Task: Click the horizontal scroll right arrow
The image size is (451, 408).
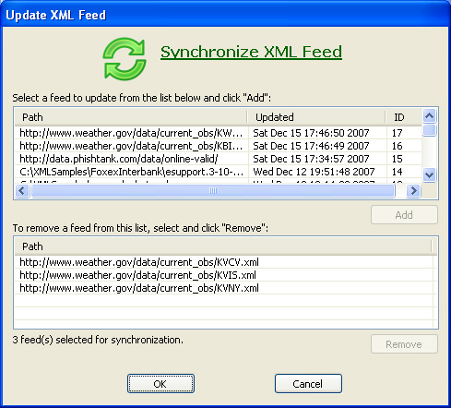Action: (x=413, y=191)
